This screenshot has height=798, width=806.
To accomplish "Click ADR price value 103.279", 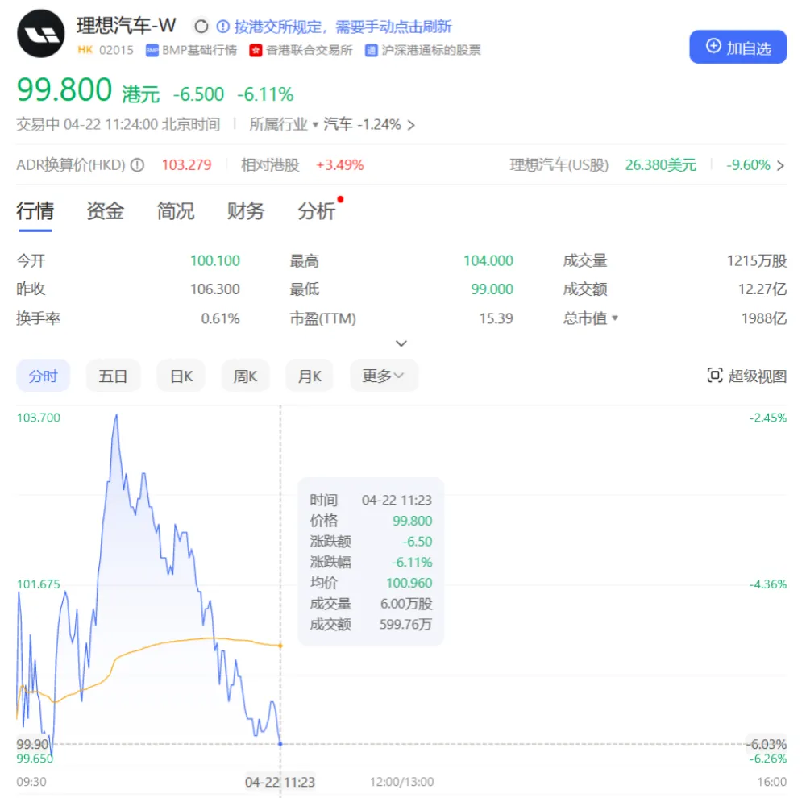I will (x=187, y=165).
